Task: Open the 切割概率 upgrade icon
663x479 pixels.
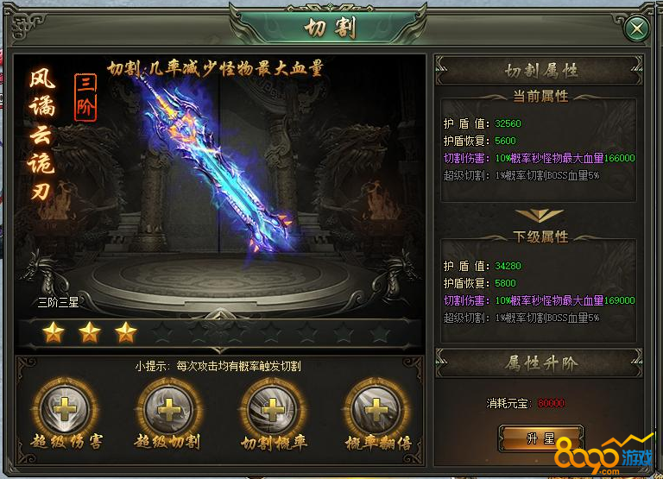Action: click(273, 409)
